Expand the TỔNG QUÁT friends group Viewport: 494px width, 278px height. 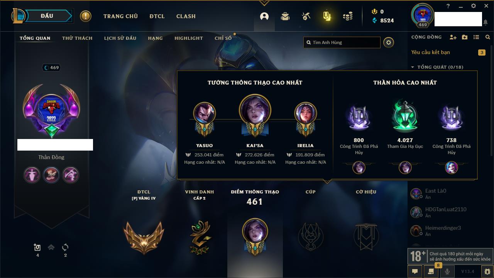click(x=437, y=67)
